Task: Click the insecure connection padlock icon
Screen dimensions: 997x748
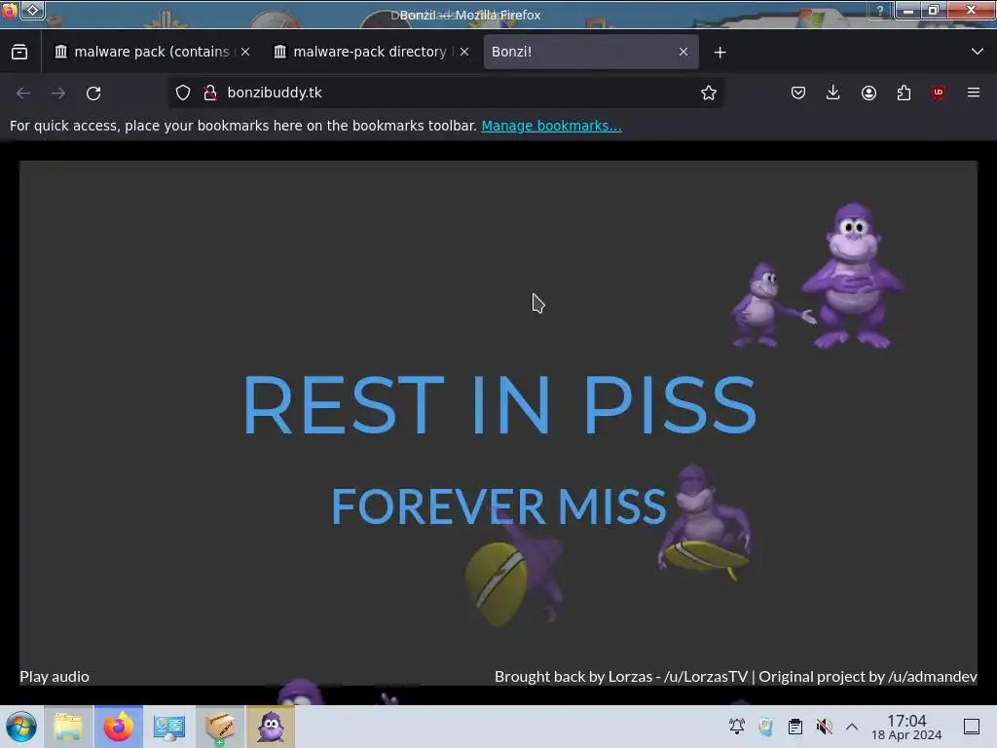Action: (x=210, y=93)
